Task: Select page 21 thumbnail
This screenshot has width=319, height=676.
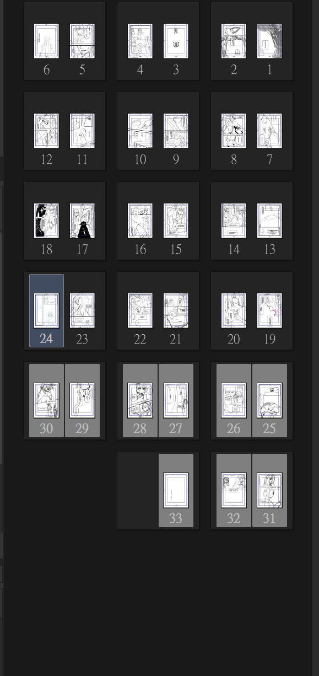Action: 176,310
